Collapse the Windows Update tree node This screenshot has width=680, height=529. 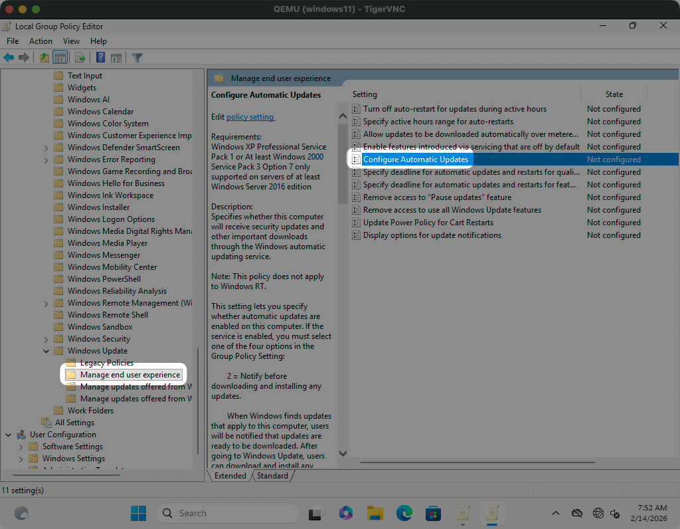pos(46,351)
